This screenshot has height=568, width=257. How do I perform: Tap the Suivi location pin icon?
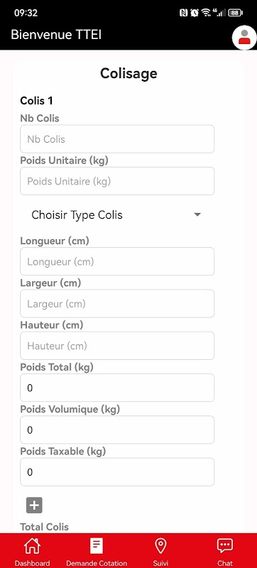click(160, 545)
